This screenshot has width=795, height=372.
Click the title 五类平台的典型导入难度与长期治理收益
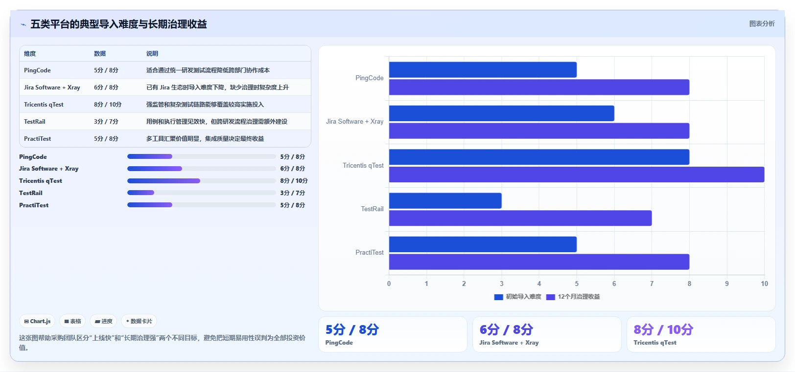click(118, 24)
